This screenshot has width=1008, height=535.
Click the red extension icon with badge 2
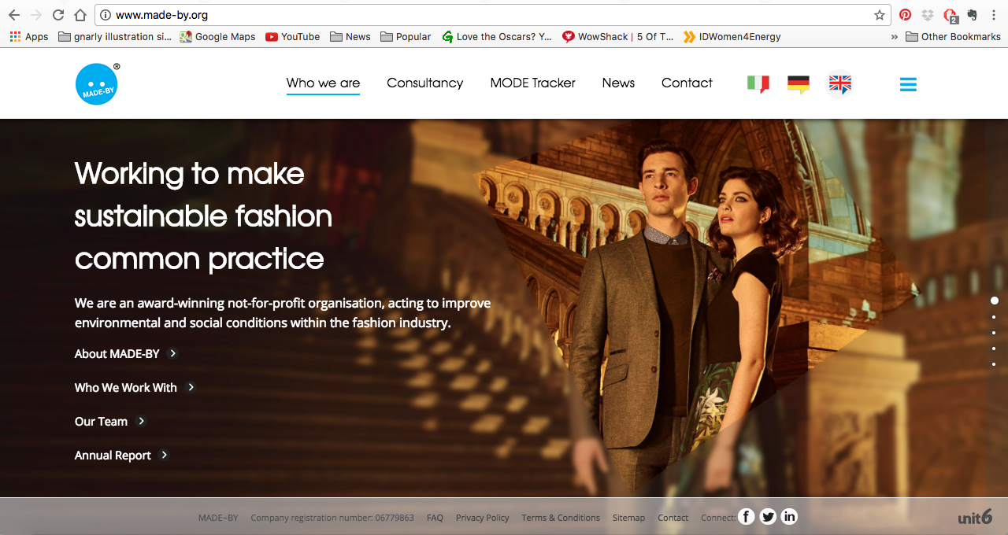(951, 15)
